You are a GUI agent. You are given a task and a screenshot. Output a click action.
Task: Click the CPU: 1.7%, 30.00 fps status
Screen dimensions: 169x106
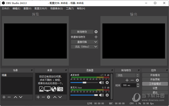coord(141,103)
